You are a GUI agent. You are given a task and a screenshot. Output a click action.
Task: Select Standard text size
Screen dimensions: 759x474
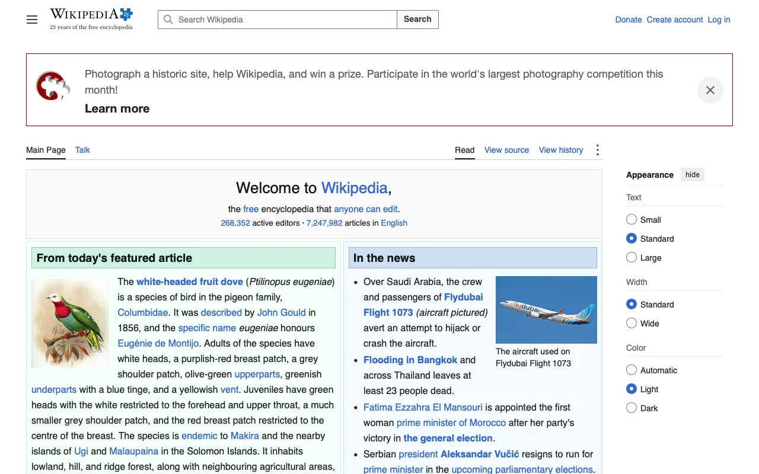pyautogui.click(x=632, y=239)
